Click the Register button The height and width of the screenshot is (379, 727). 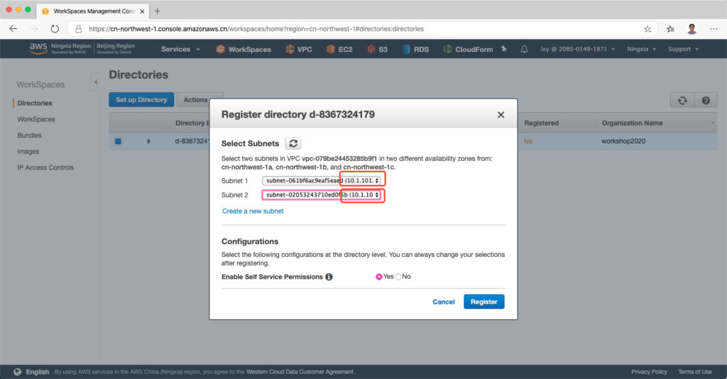tap(483, 302)
